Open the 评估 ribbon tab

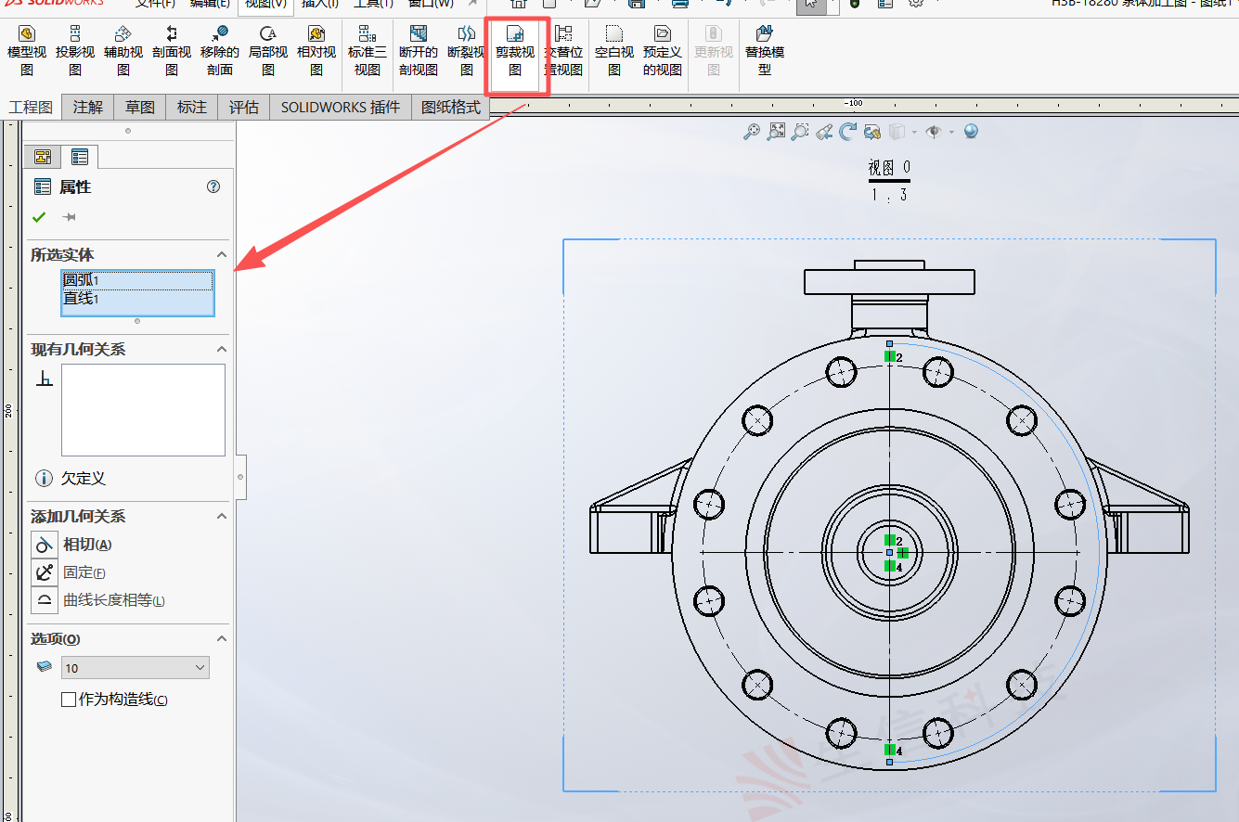[244, 108]
